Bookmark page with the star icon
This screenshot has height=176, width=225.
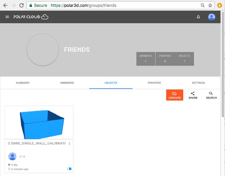pyautogui.click(x=210, y=5)
